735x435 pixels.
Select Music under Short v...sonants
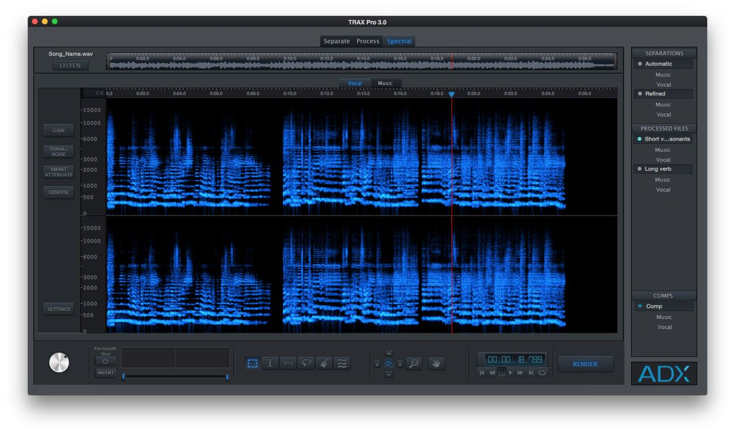tap(663, 150)
